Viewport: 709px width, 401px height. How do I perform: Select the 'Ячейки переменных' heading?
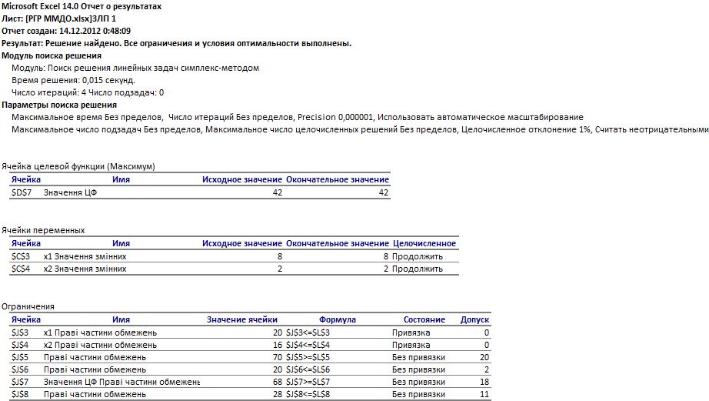click(43, 230)
